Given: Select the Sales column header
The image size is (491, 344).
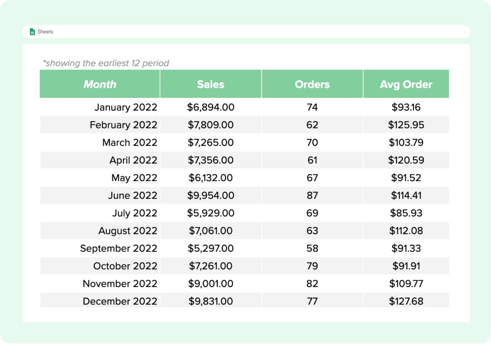Looking at the screenshot, I should (211, 84).
